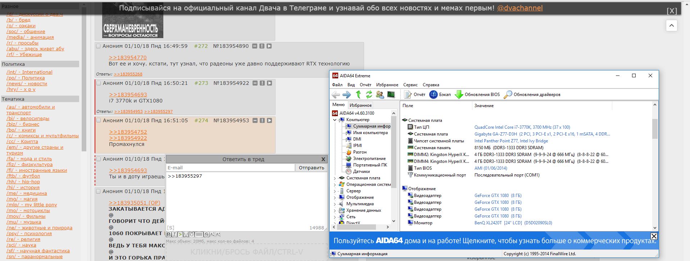Open the /b/ - бред board link
The image size is (690, 261).
tap(18, 20)
